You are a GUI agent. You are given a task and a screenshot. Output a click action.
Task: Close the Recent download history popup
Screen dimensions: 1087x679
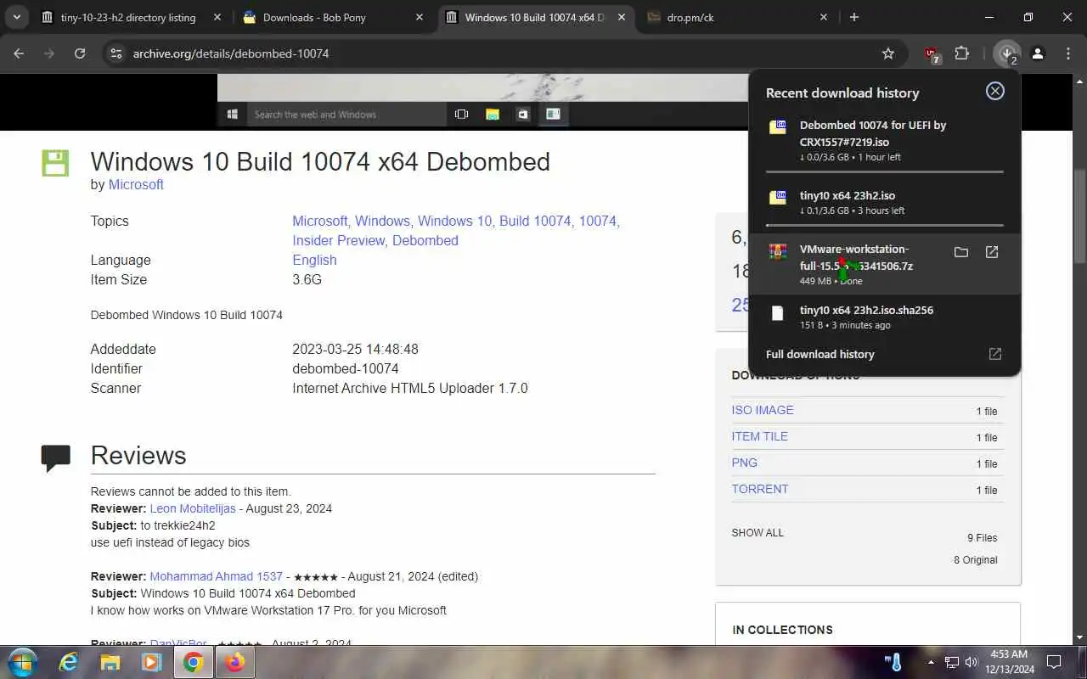995,91
